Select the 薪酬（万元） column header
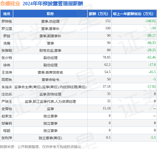 pyautogui.click(x=99, y=14)
